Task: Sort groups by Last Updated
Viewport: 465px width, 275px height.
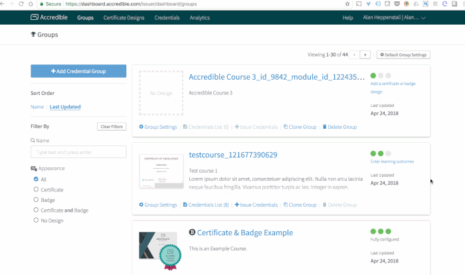Action: (x=65, y=107)
